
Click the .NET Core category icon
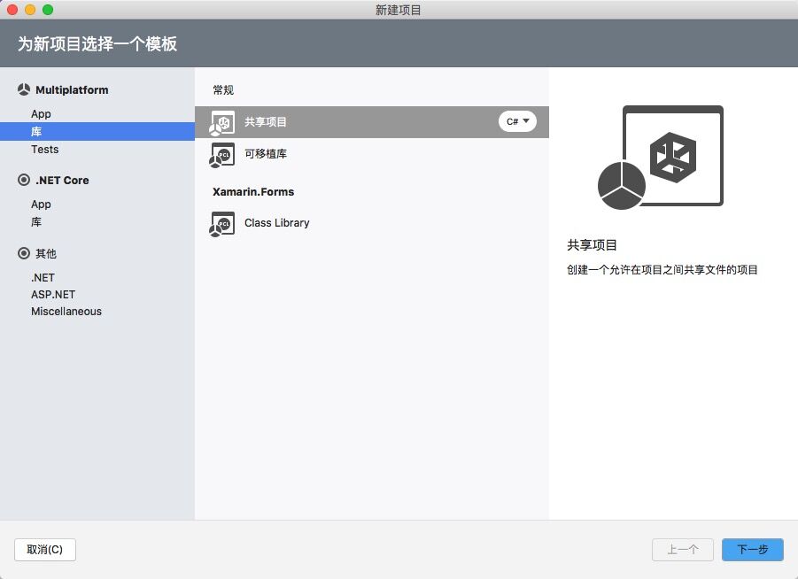tap(23, 180)
